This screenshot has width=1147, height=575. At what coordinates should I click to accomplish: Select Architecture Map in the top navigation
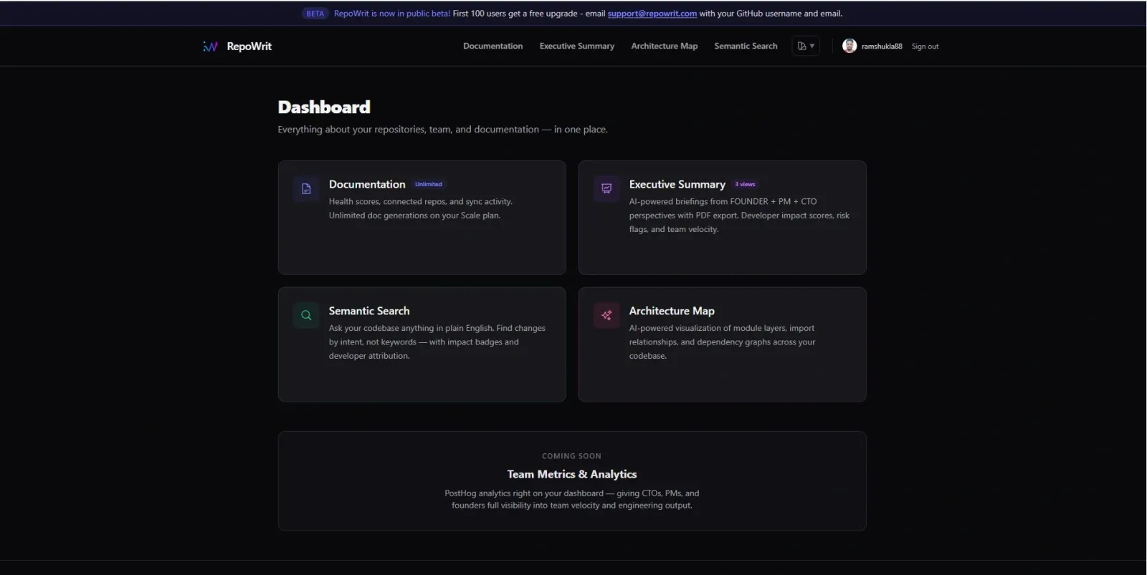664,46
